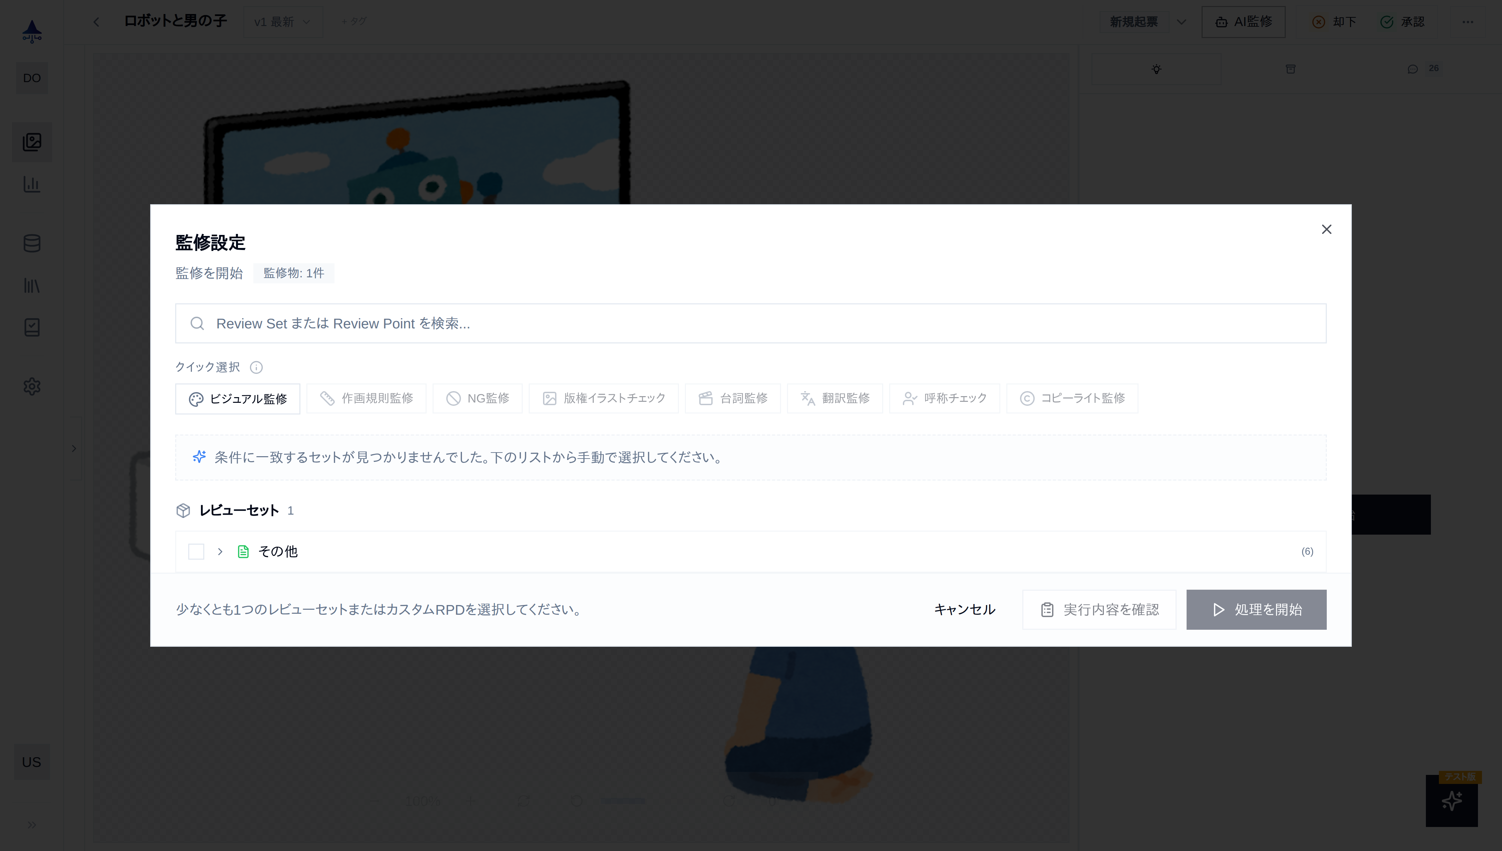Open the settings gear in sidebar
The height and width of the screenshot is (851, 1502).
(32, 386)
